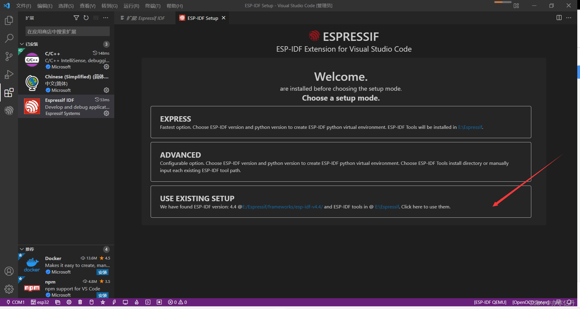Choose the EXPRESS setup mode
This screenshot has height=309, width=580.
[x=341, y=122]
